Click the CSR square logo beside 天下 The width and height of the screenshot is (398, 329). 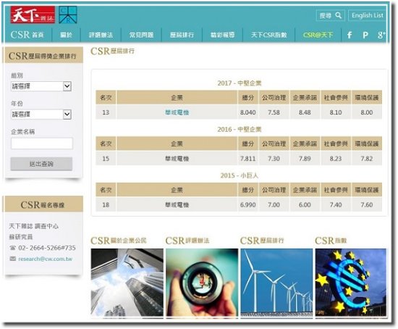coord(68,14)
